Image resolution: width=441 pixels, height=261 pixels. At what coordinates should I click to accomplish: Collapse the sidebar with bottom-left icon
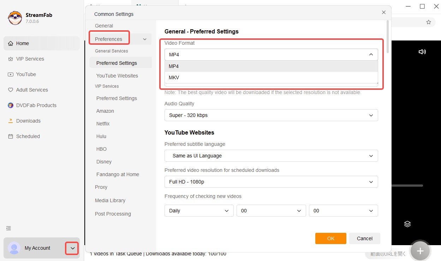pos(8,228)
